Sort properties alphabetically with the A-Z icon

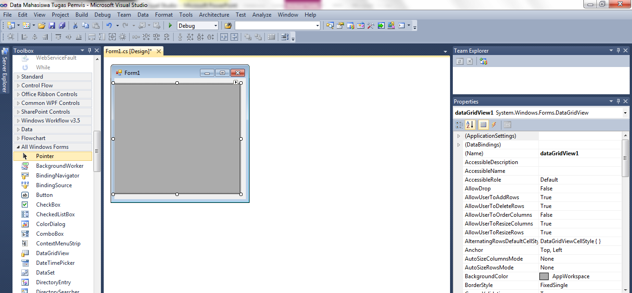[470, 125]
